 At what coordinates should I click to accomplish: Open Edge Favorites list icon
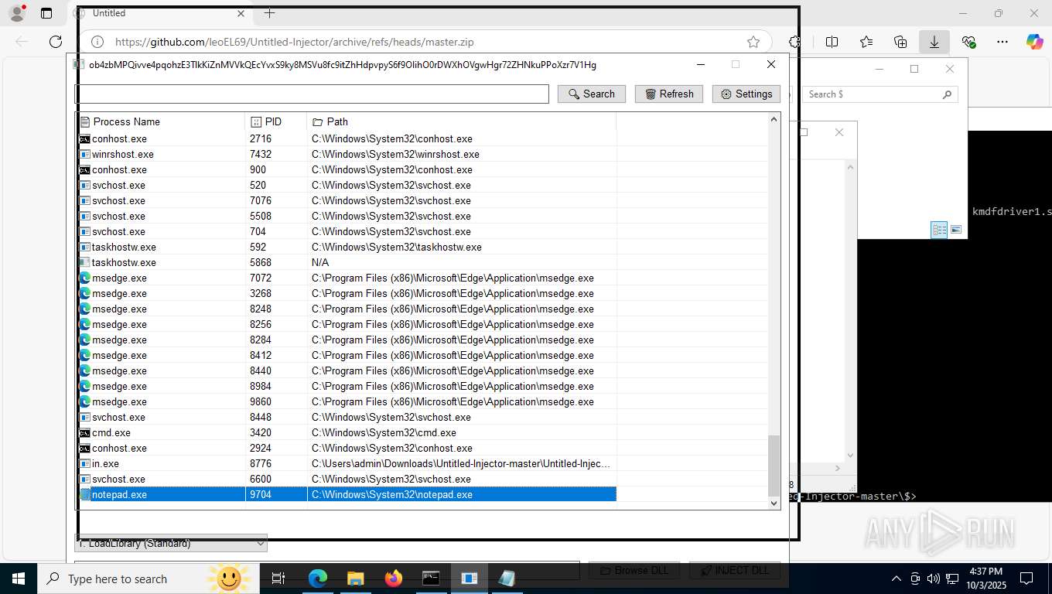866,42
